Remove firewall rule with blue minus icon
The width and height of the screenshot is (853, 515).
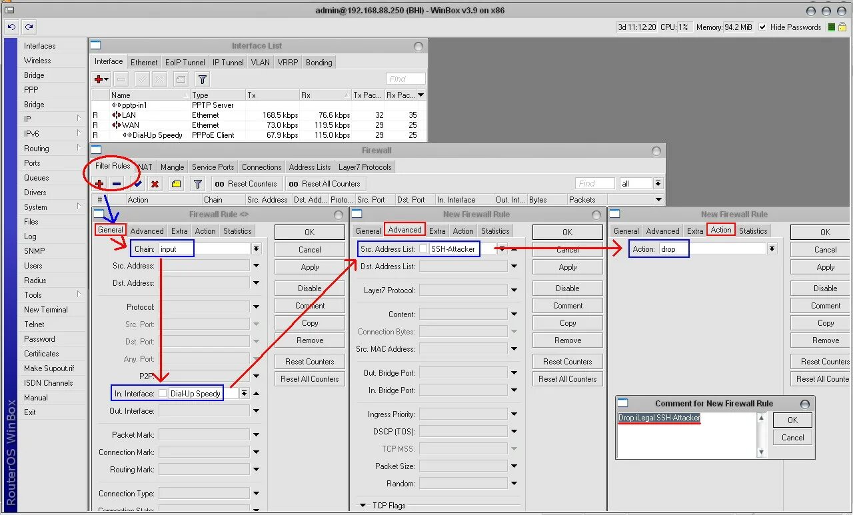(x=117, y=184)
